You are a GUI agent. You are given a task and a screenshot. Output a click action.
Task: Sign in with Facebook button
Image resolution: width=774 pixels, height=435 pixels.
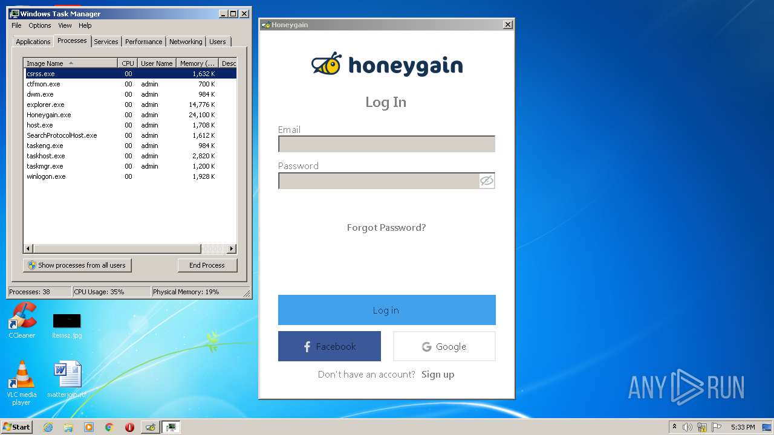click(x=330, y=346)
